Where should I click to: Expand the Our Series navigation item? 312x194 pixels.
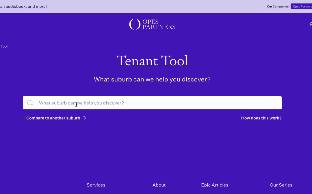pyautogui.click(x=281, y=185)
